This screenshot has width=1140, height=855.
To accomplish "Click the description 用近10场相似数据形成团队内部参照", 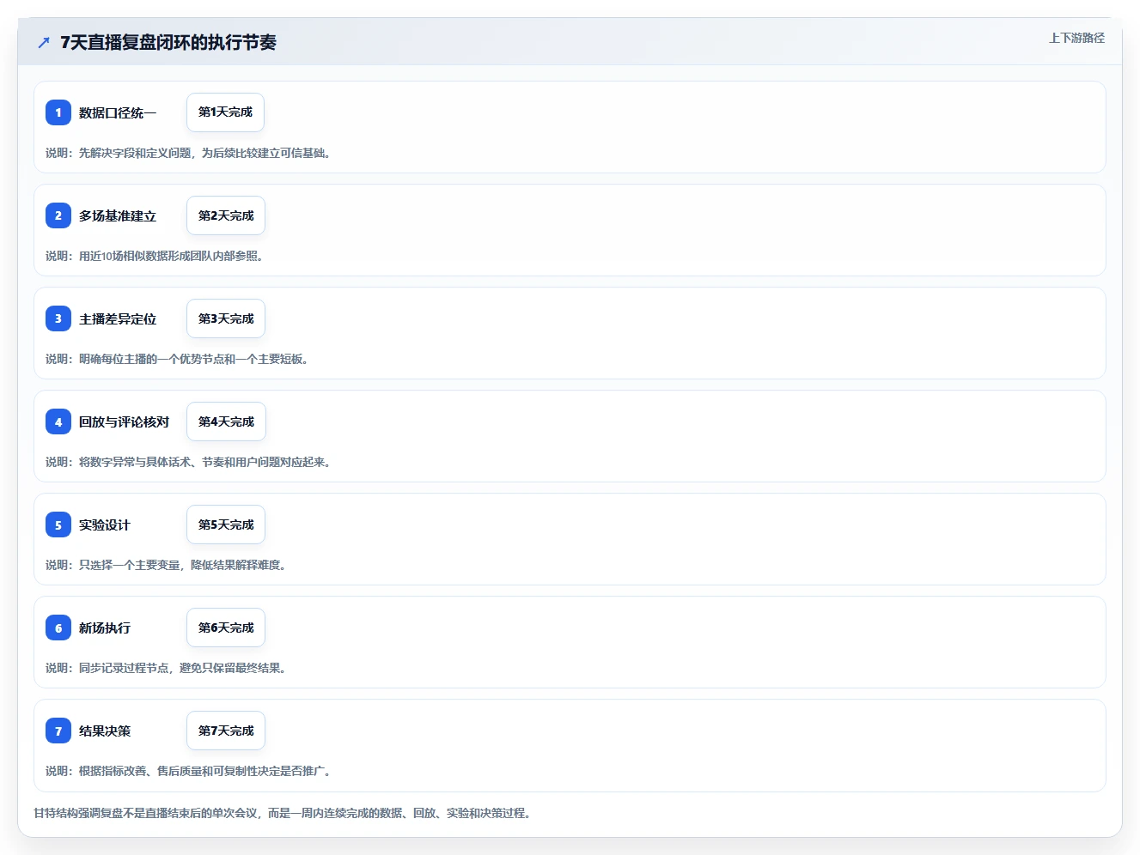I will 155,256.
